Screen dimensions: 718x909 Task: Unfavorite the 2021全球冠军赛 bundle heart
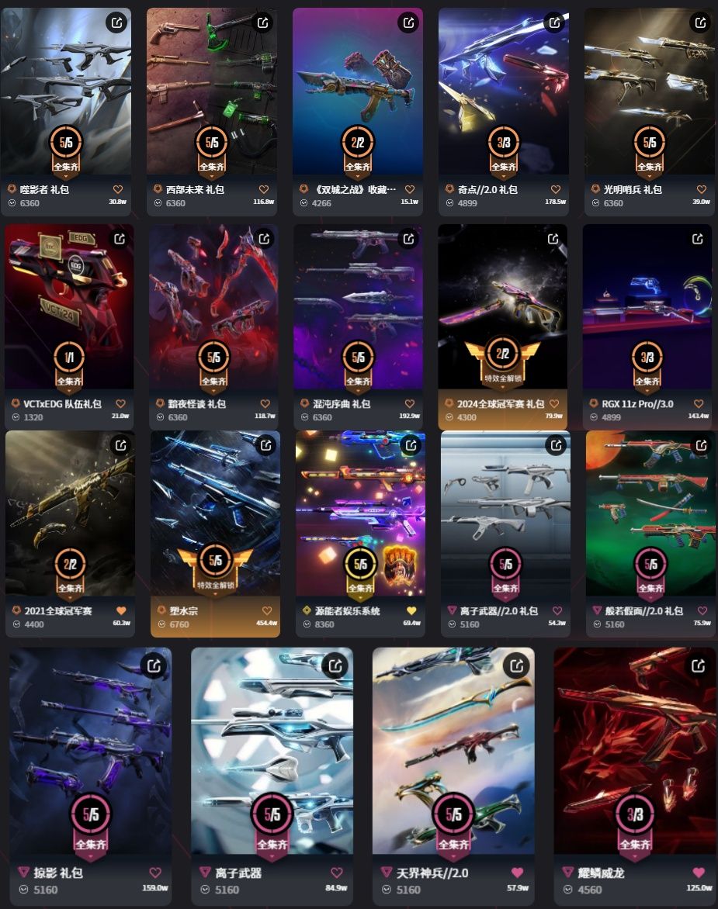pos(121,610)
